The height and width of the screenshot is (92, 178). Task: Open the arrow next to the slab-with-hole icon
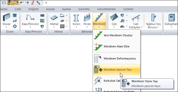pos(67,21)
